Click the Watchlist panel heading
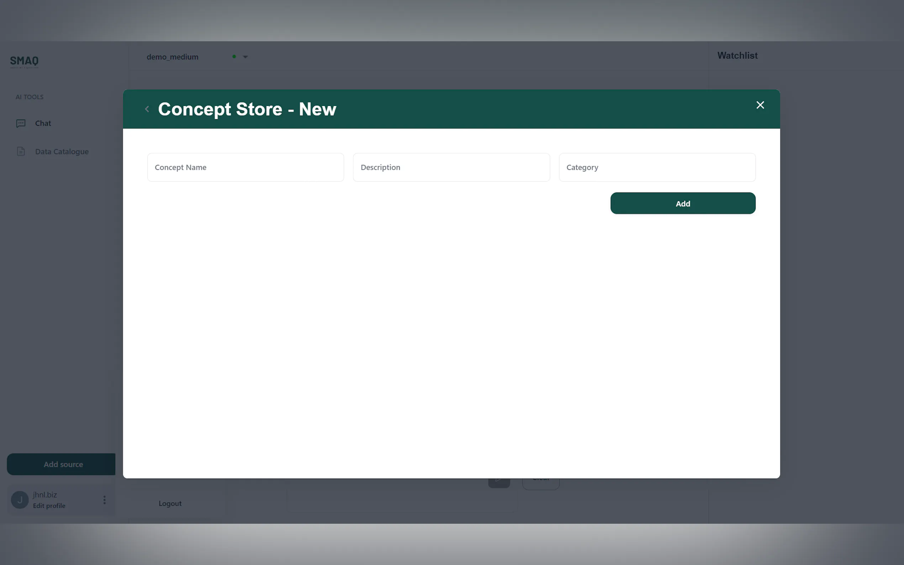904x565 pixels. click(x=737, y=56)
